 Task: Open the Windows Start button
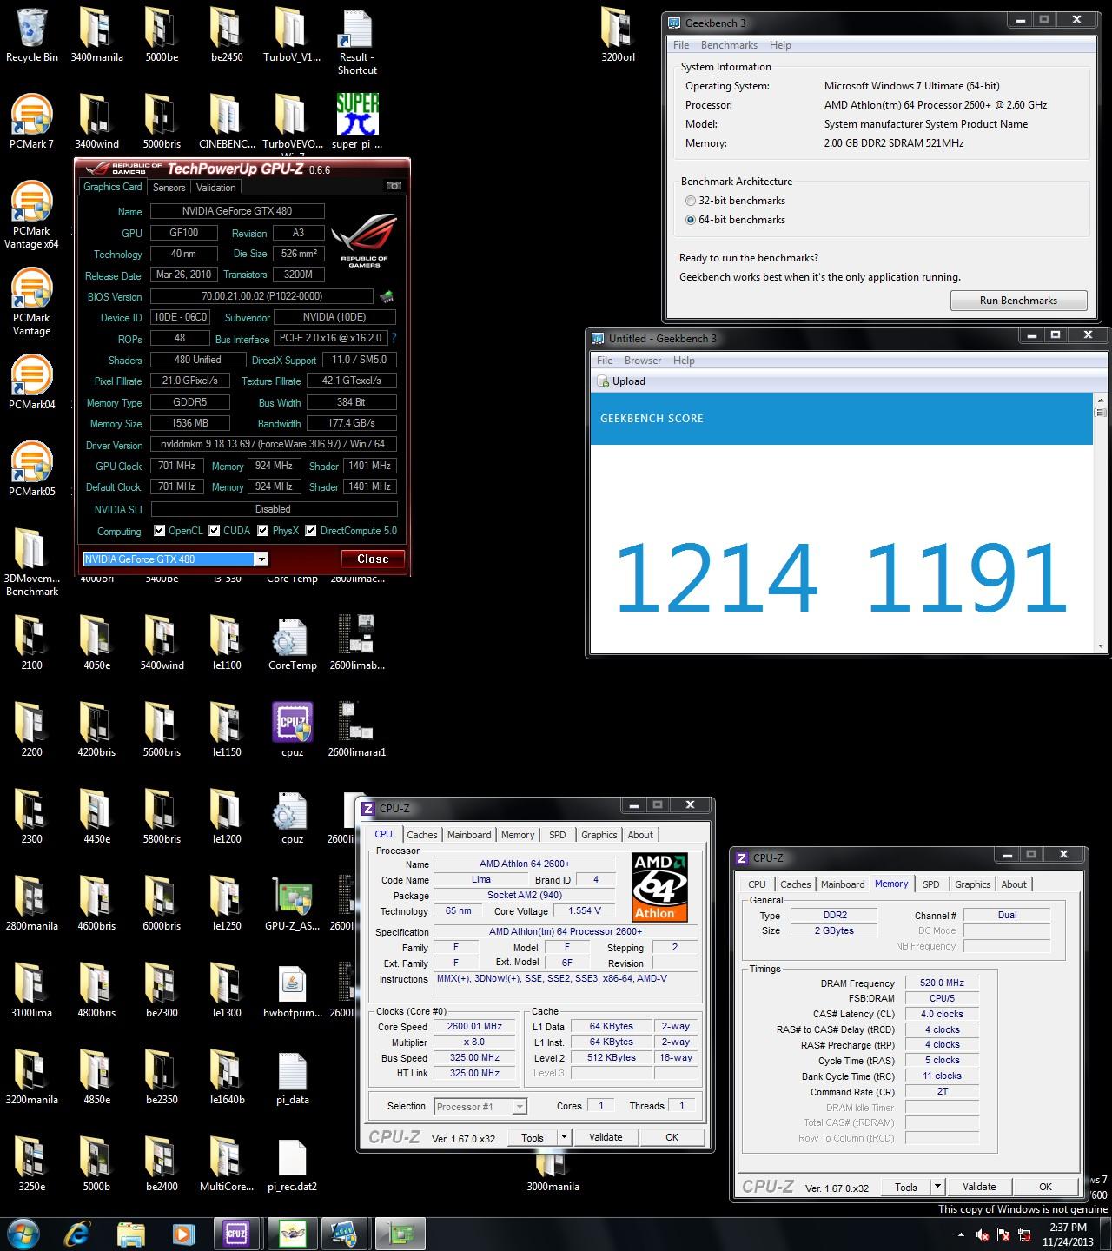point(23,1233)
